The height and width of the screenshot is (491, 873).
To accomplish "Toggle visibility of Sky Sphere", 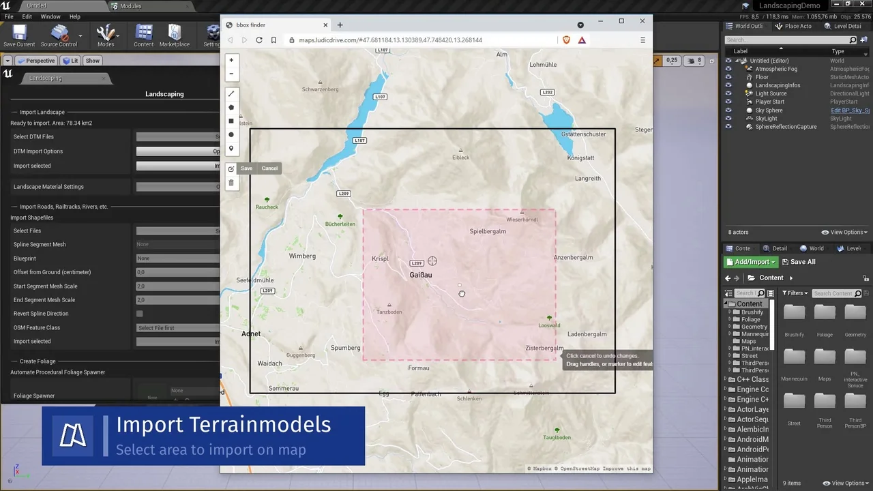I will (728, 110).
